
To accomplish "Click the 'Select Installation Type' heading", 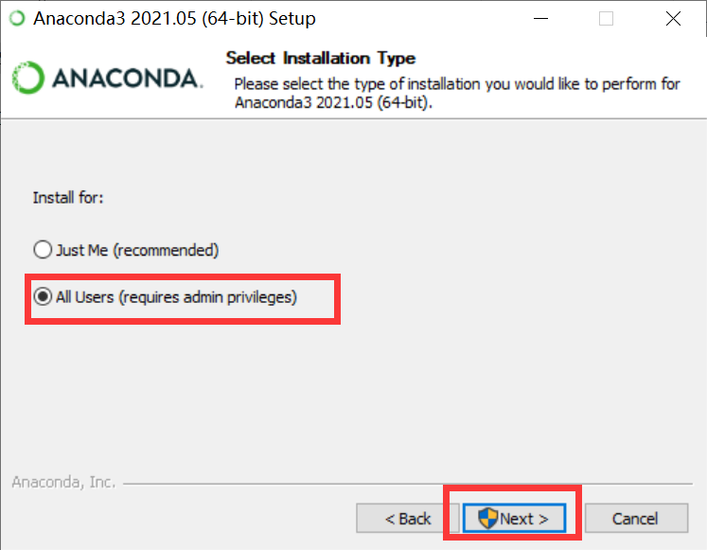I will point(321,58).
